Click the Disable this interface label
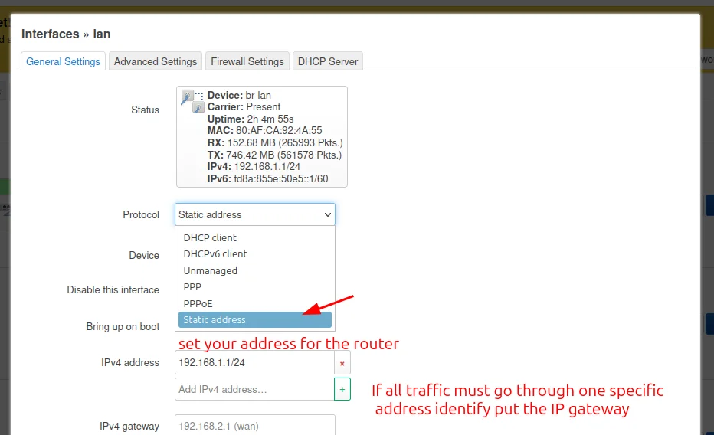The height and width of the screenshot is (435, 714). pos(113,289)
